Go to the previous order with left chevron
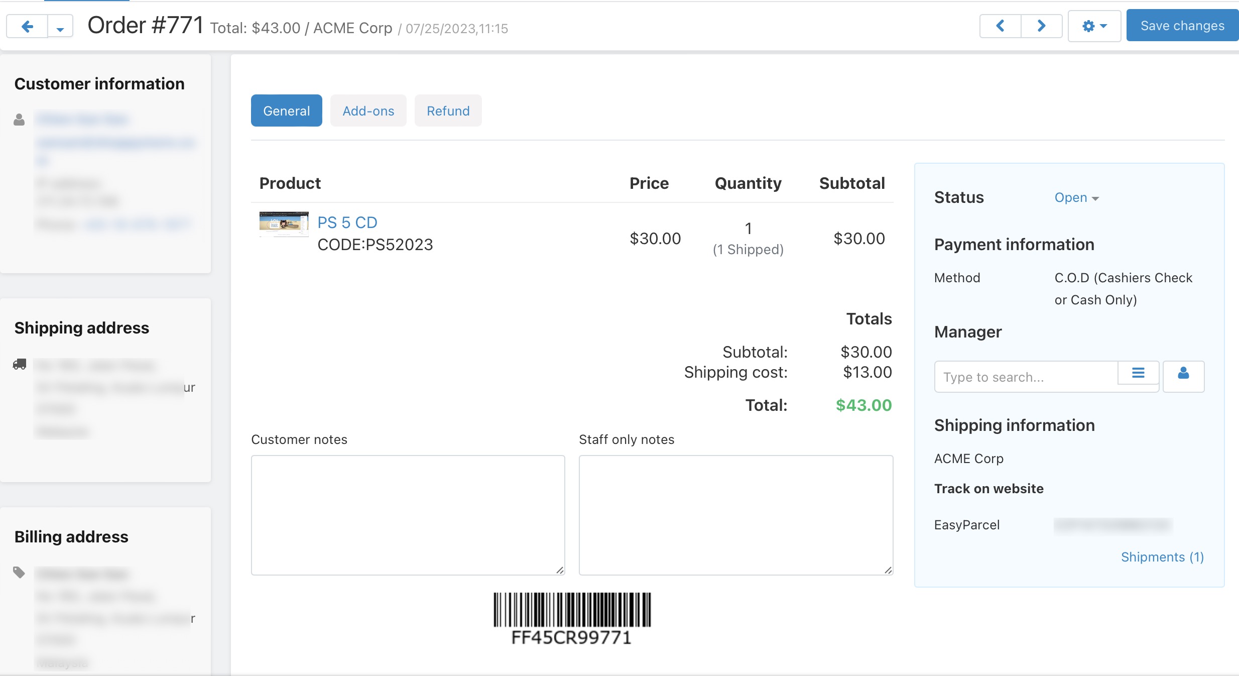 [1000, 26]
